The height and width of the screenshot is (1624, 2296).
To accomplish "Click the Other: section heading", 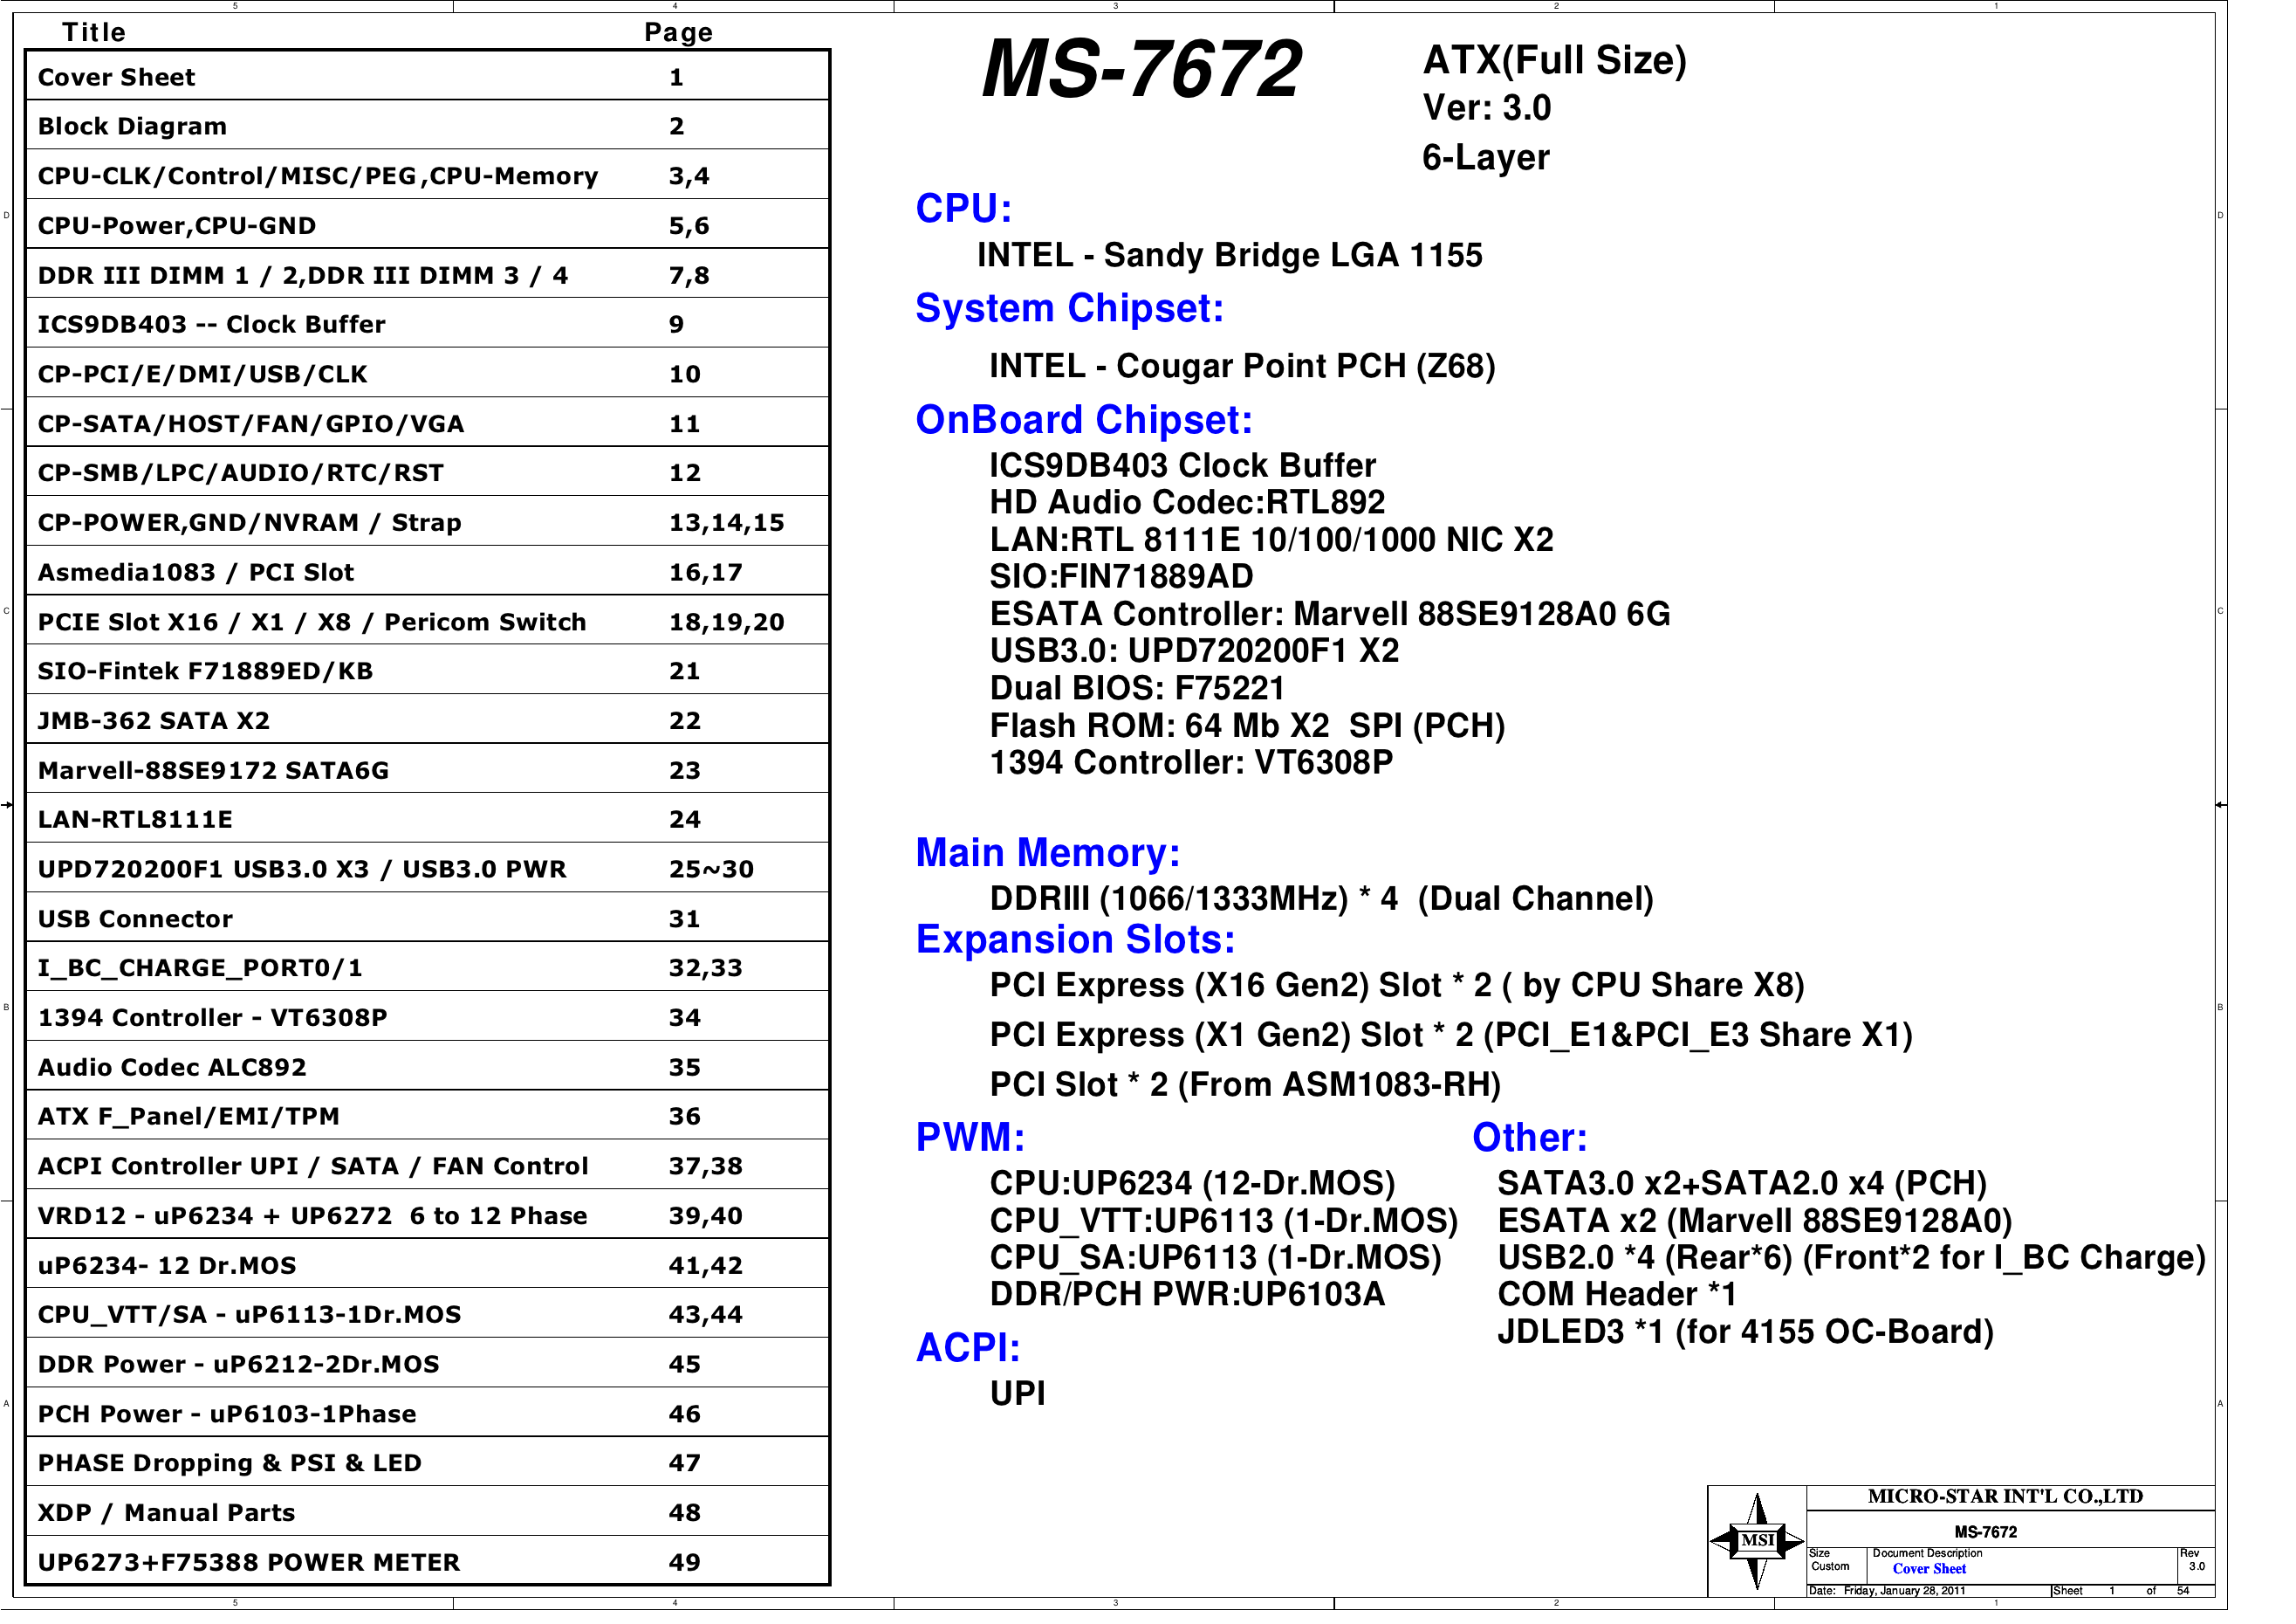I will coord(1529,1138).
